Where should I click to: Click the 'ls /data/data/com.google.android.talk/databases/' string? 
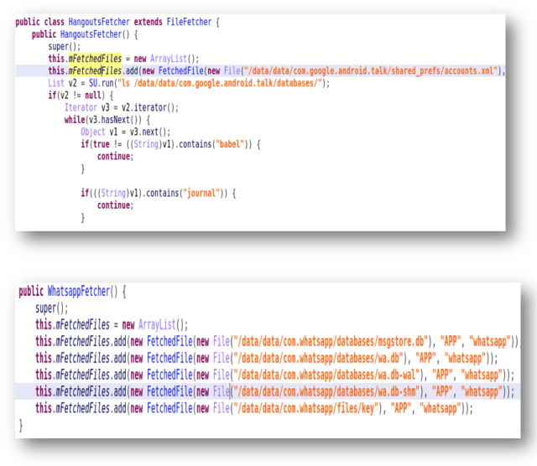219,83
